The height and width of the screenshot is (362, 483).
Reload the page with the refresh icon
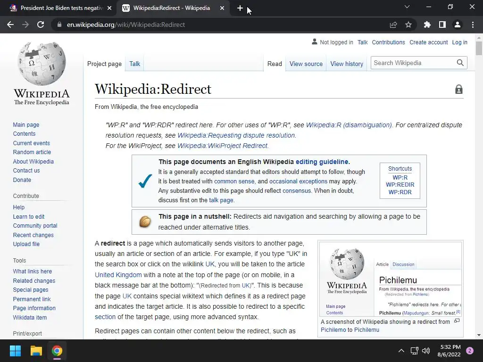coord(41,25)
